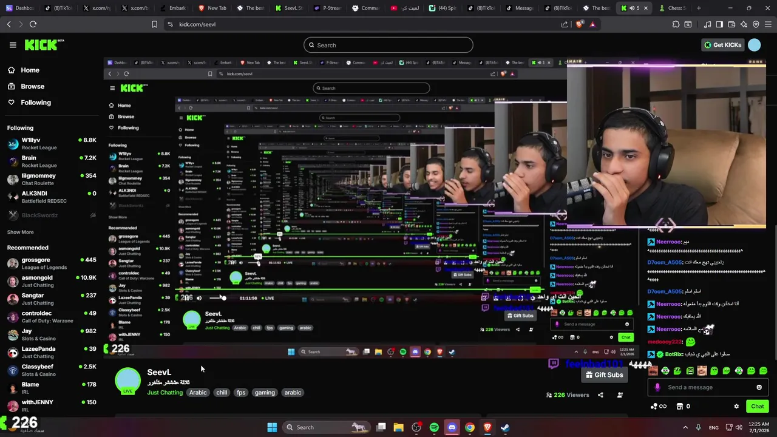This screenshot has width=777, height=437.
Task: Click the Send a message input
Action: pos(707,387)
